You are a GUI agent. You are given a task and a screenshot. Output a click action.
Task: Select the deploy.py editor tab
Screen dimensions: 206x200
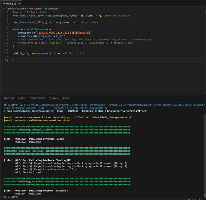click(11, 4)
